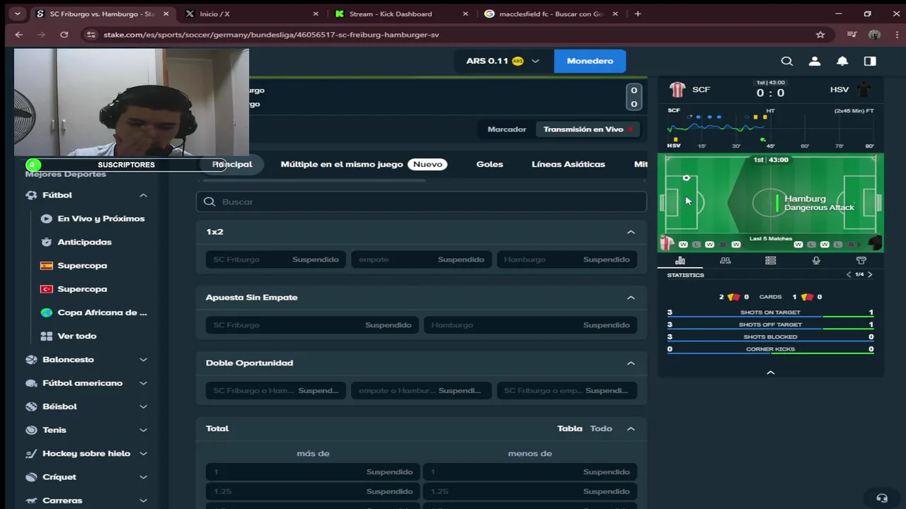The height and width of the screenshot is (509, 906).
Task: Open league table list tab in widget
Action: pos(771,261)
